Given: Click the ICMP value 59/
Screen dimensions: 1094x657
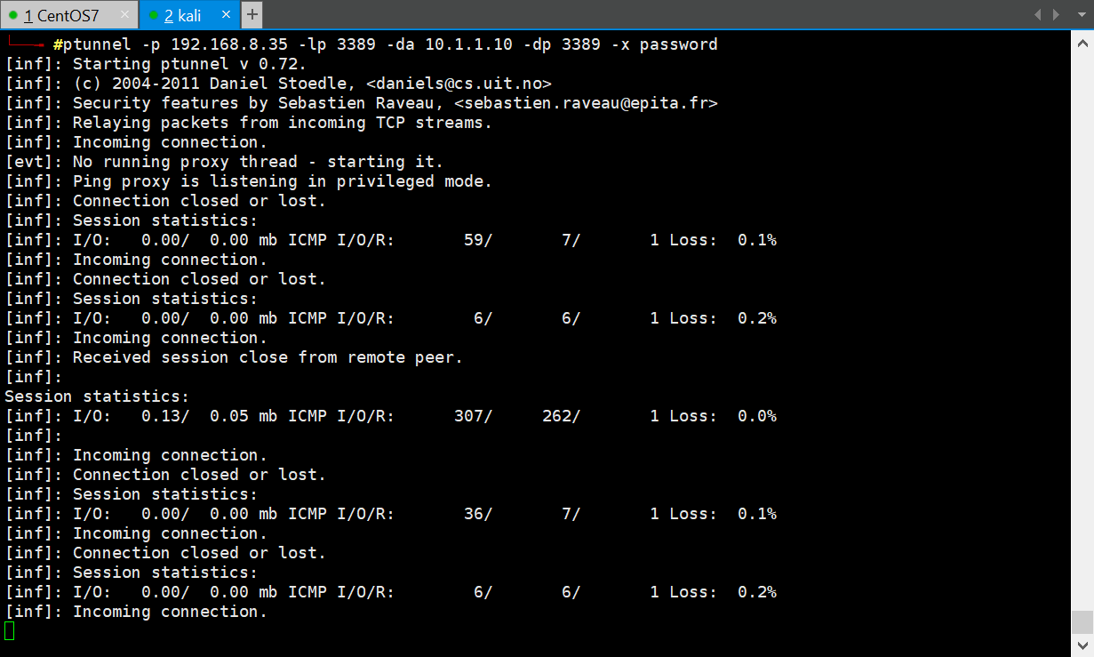Looking at the screenshot, I should click(x=478, y=240).
